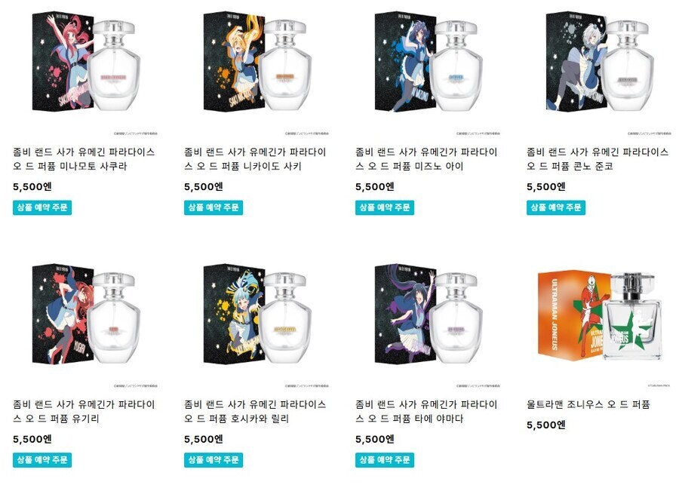Open the 울트라맨 조니우스 오 드 퍼퓸 link

pos(588,404)
